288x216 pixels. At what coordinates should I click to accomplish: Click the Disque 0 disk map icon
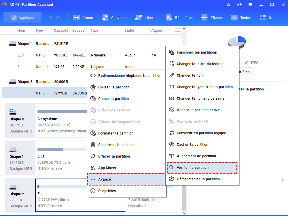[x=13, y=111]
